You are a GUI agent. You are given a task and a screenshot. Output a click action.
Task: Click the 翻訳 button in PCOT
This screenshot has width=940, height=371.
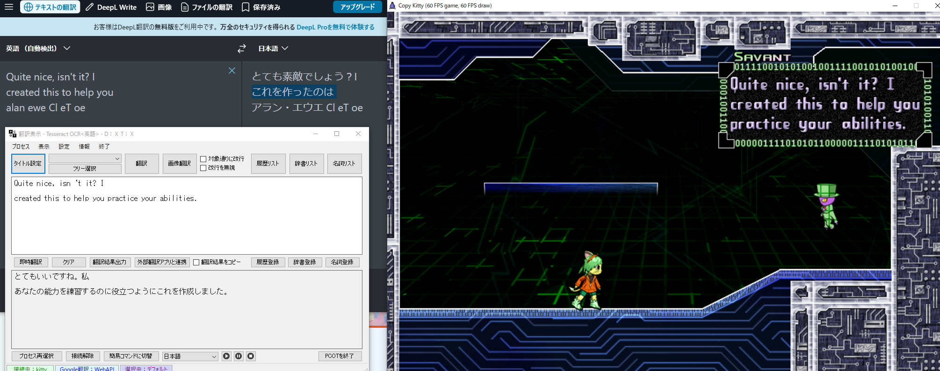142,164
